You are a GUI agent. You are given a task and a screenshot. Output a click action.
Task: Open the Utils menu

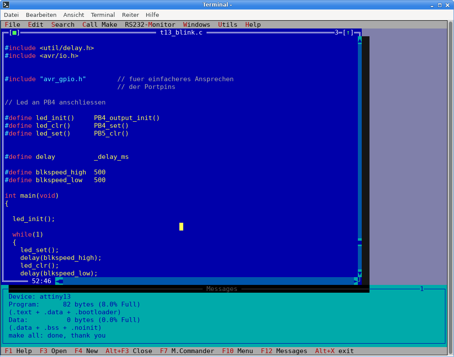228,25
